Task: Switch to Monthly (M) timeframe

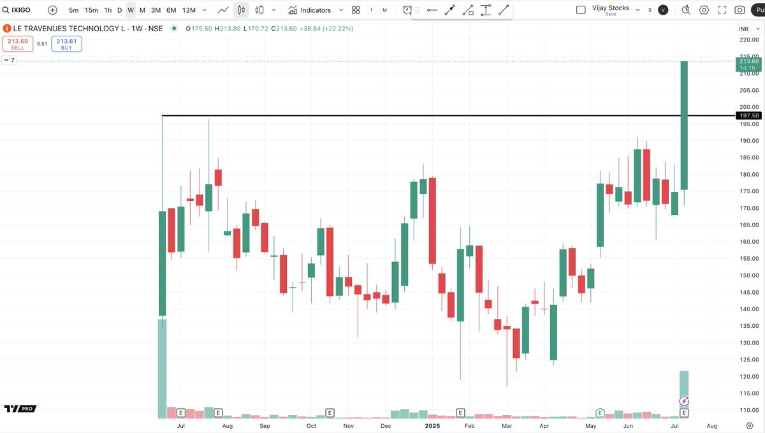Action: coord(142,10)
